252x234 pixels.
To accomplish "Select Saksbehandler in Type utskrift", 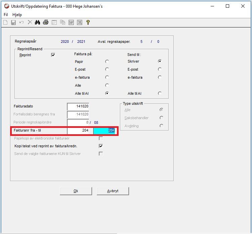I will pos(161,118).
